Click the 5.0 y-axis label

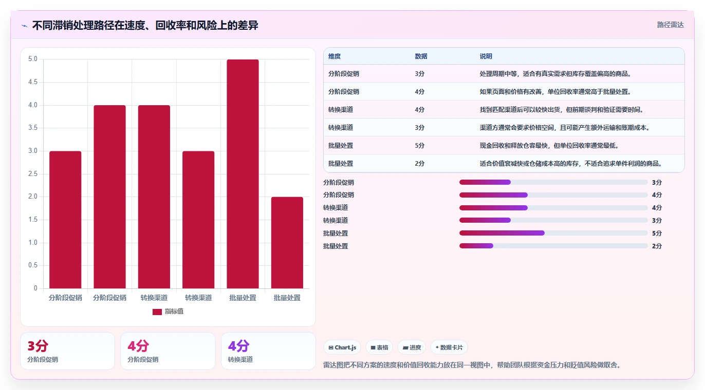pyautogui.click(x=33, y=59)
